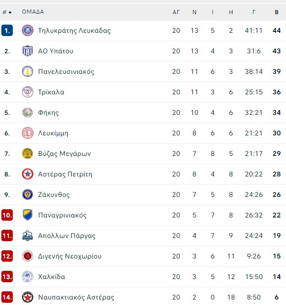Click the Τηλυκράτης Λευκάδας team crest
Screen dimensions: 286x305
[27, 31]
